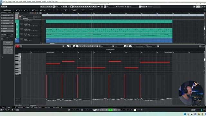206x116 pixels.
Task: Click the Line tool in Key Editor toolbar
Action: [x=95, y=46]
